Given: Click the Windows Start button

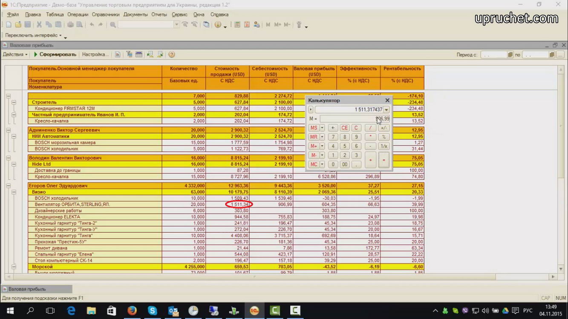Looking at the screenshot, I should click(10, 311).
